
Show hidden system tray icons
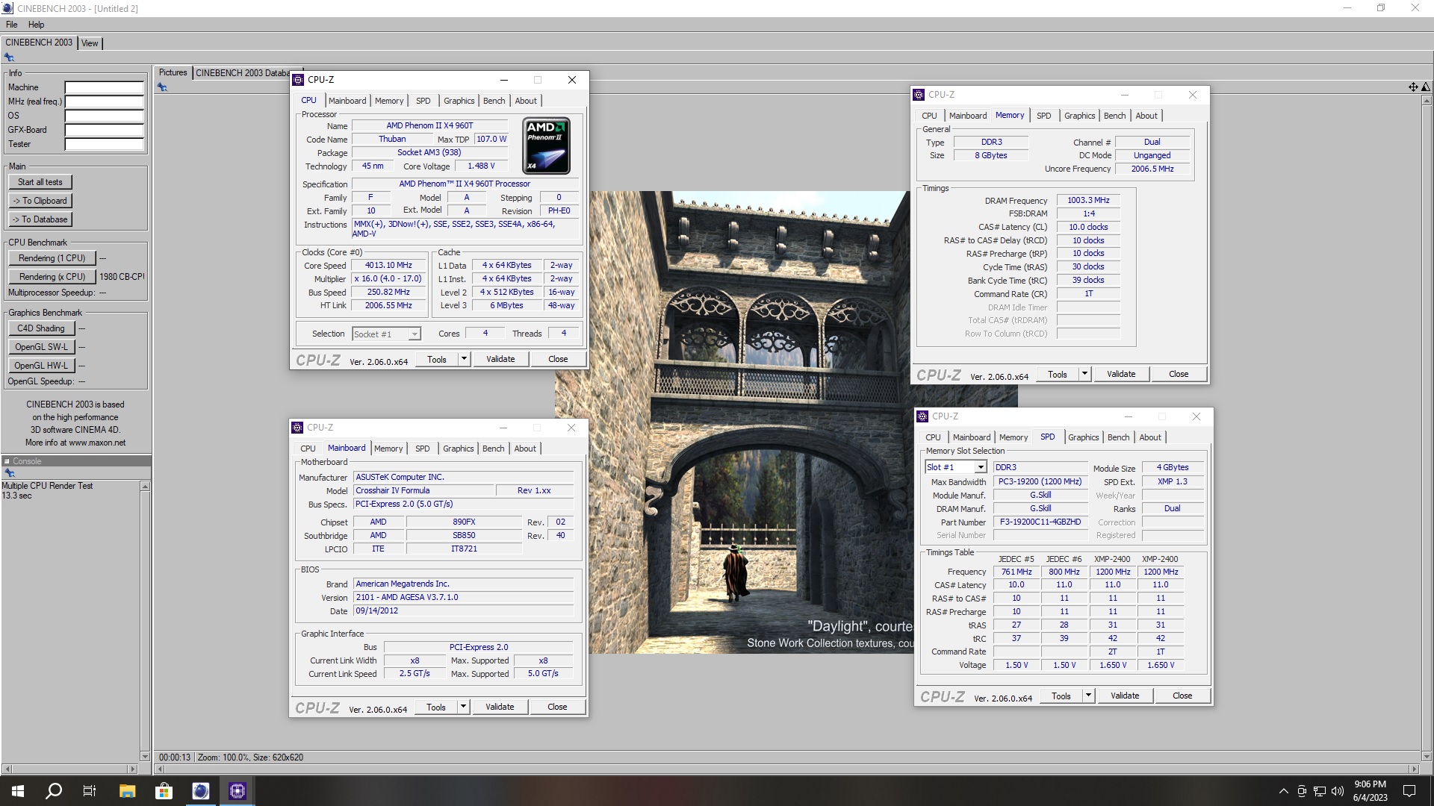[x=1283, y=791]
